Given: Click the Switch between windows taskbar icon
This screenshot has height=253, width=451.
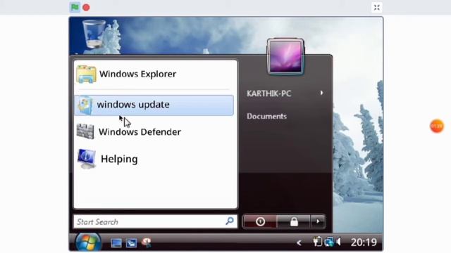Looking at the screenshot, I should pyautogui.click(x=131, y=243).
